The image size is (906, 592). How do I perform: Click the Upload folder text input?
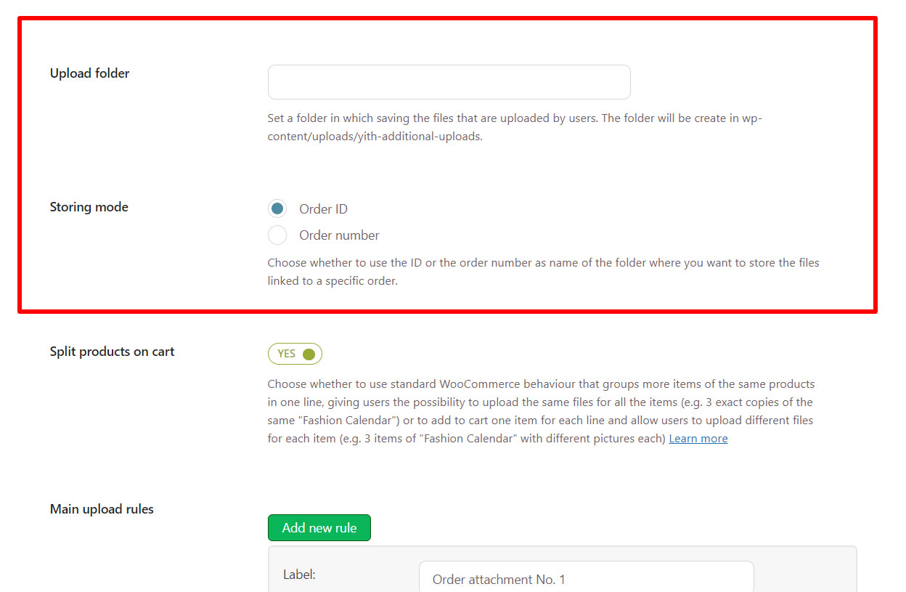coord(449,82)
